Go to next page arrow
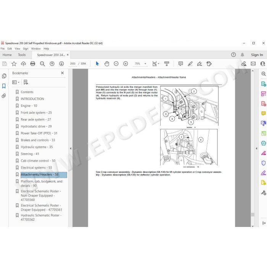 pyautogui.click(x=61, y=64)
